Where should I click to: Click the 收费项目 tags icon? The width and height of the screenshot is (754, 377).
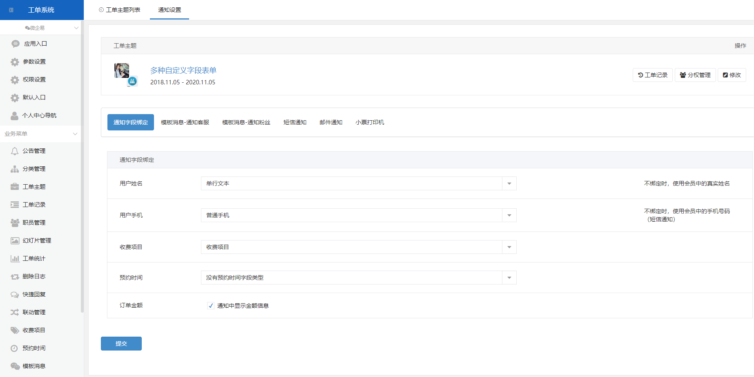tap(15, 330)
